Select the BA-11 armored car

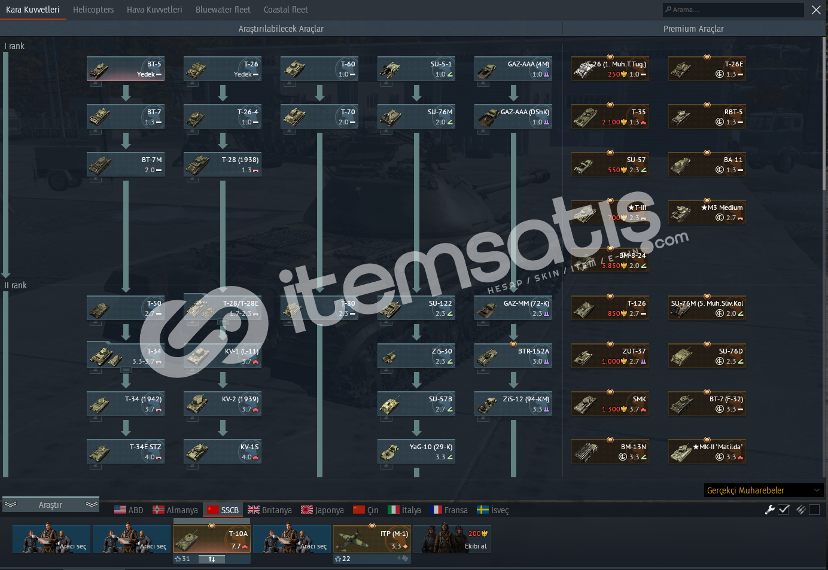[x=707, y=164]
